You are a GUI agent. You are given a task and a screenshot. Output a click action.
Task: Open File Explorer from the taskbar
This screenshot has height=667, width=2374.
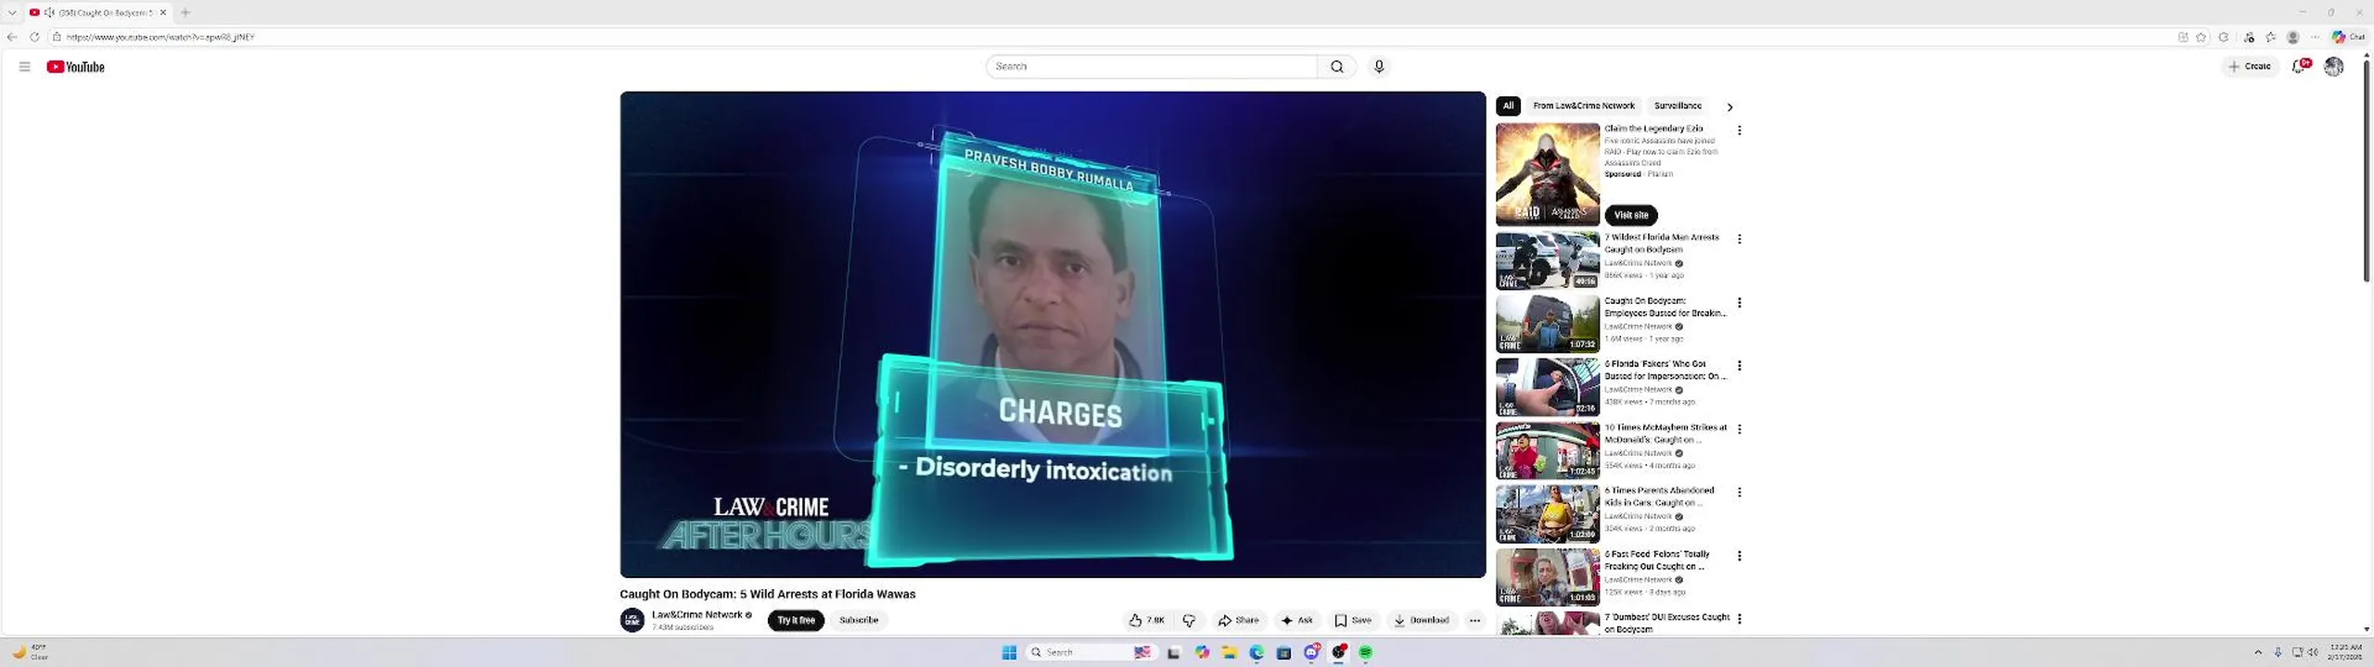(1229, 652)
